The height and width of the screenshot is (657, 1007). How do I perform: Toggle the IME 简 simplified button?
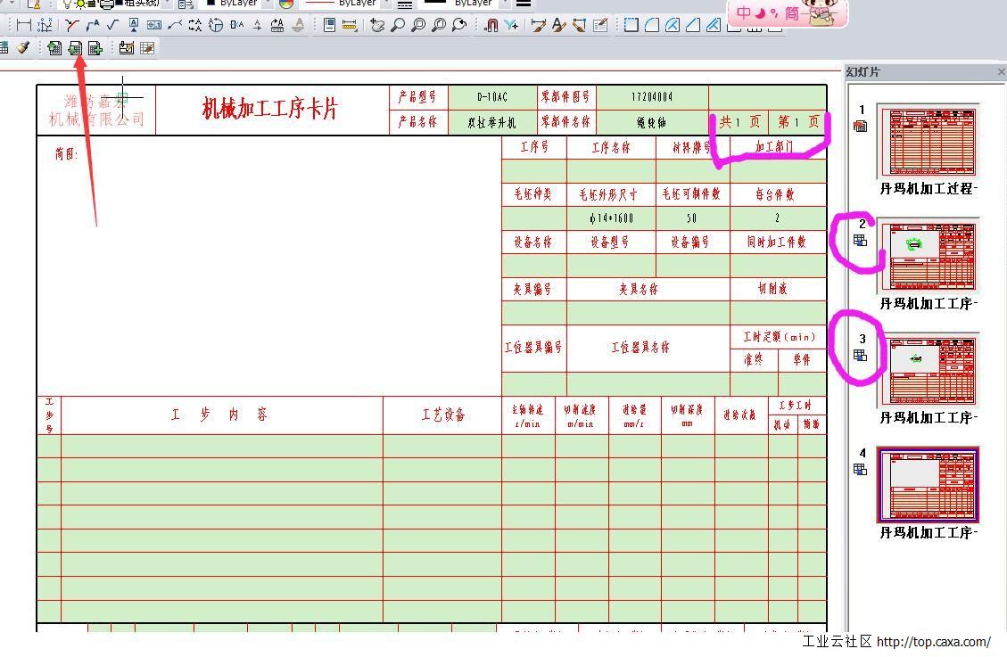tap(792, 13)
